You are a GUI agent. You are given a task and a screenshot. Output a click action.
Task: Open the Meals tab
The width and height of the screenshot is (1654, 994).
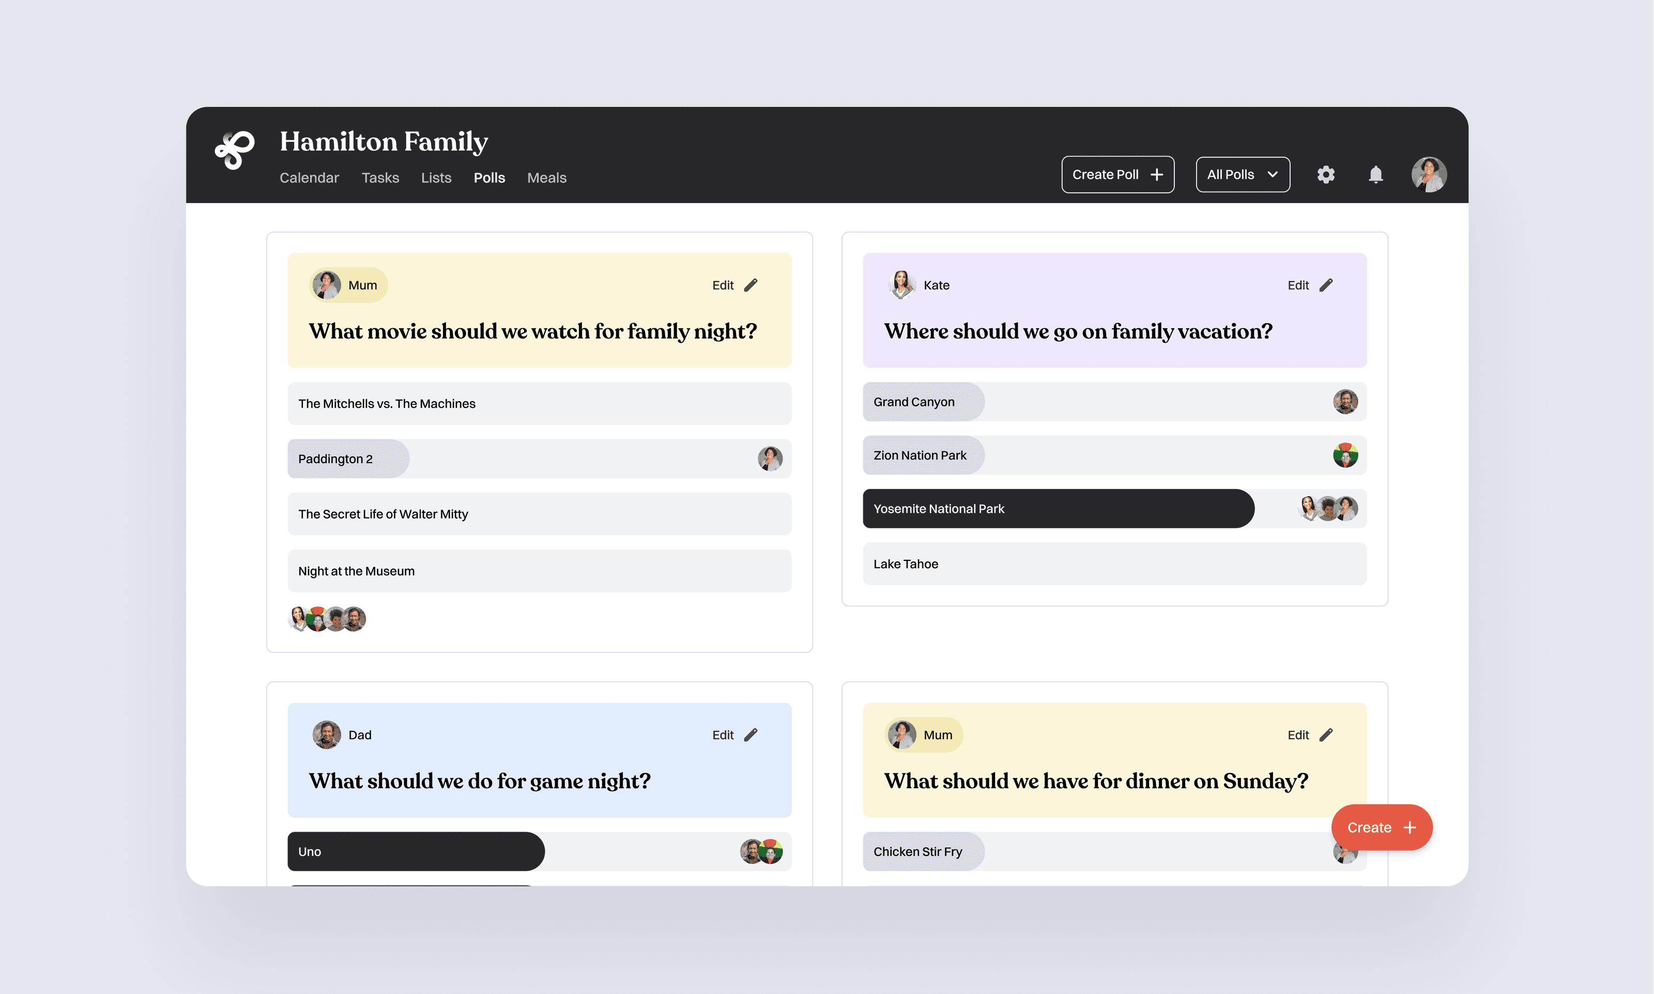pos(546,178)
